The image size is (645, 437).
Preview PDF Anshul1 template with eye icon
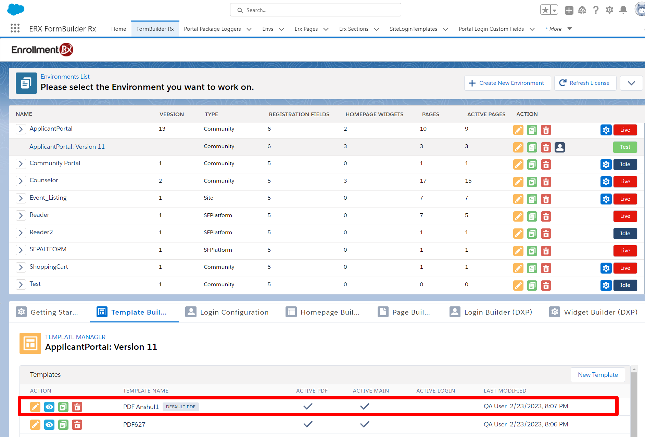click(49, 407)
